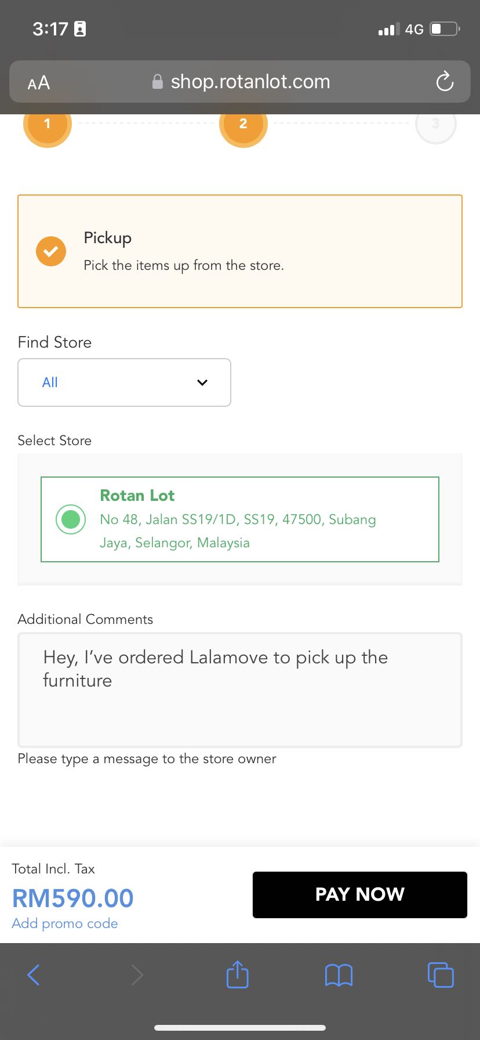
Task: Select Rotan Lot store radio button
Action: point(71,519)
